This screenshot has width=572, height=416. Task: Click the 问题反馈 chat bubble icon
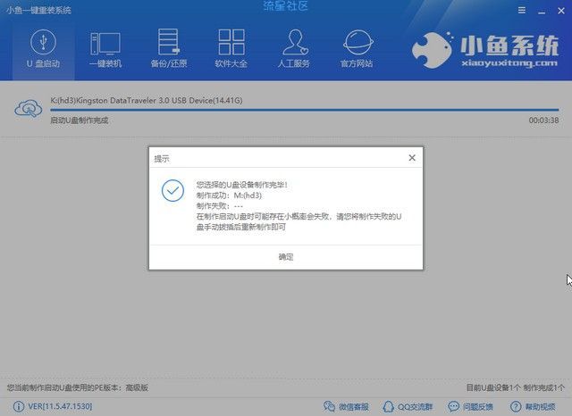[453, 406]
